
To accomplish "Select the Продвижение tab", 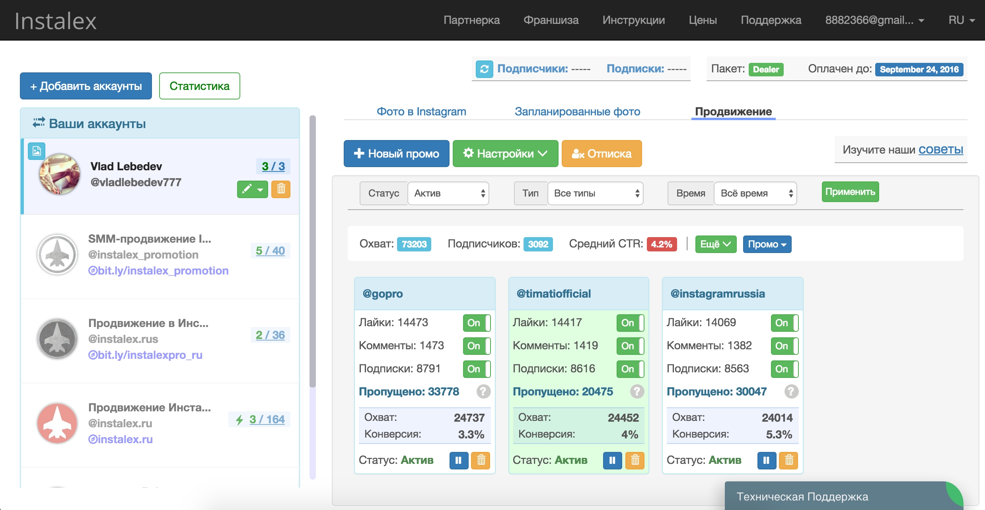I will coord(733,111).
